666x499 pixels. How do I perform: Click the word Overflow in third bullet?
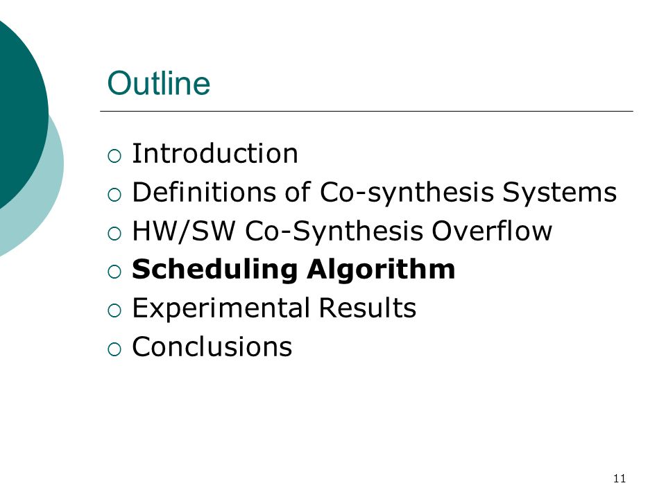point(492,231)
